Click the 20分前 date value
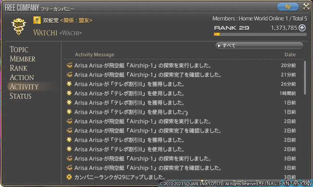 click(288, 66)
